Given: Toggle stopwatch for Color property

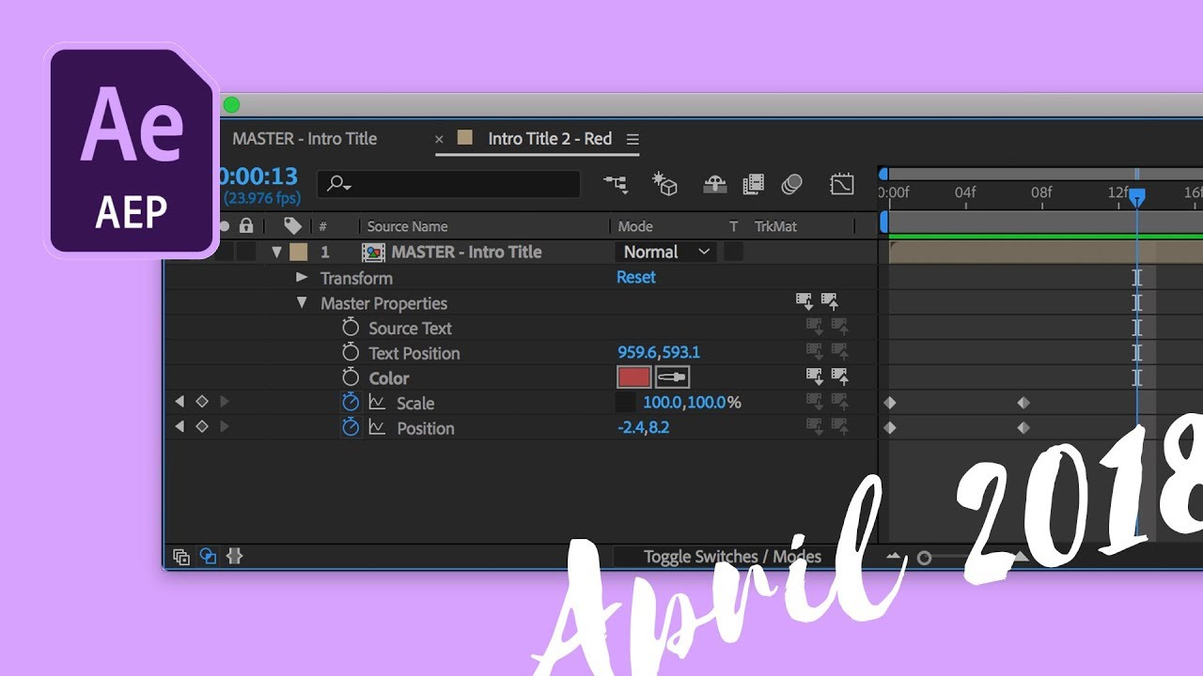Looking at the screenshot, I should pyautogui.click(x=351, y=377).
